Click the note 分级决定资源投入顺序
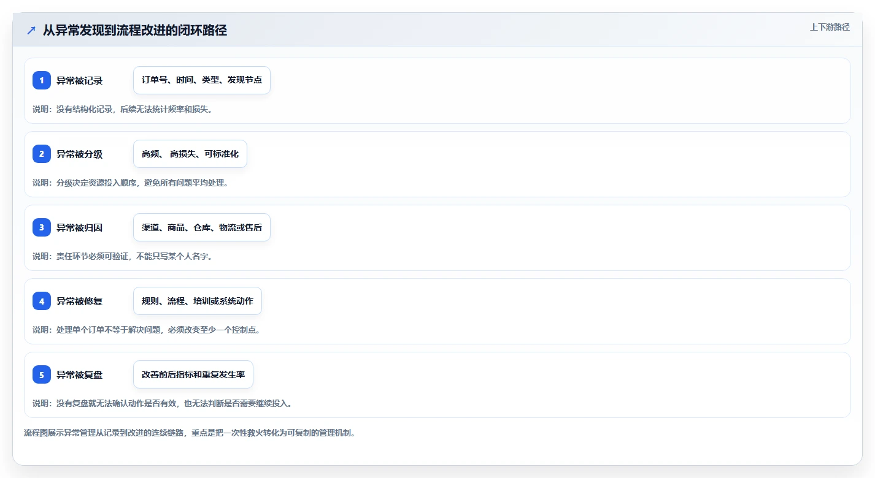This screenshot has width=875, height=478. [131, 183]
